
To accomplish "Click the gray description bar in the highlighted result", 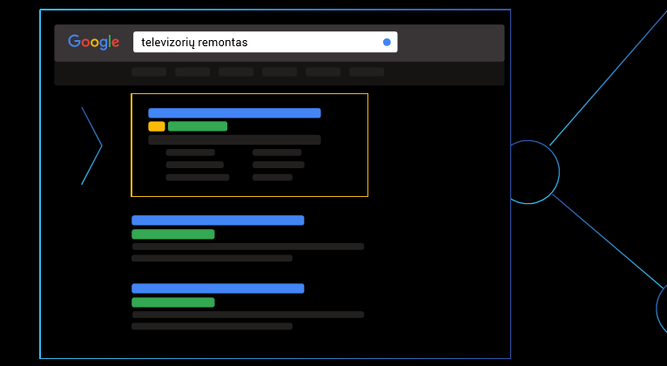I will tap(234, 139).
